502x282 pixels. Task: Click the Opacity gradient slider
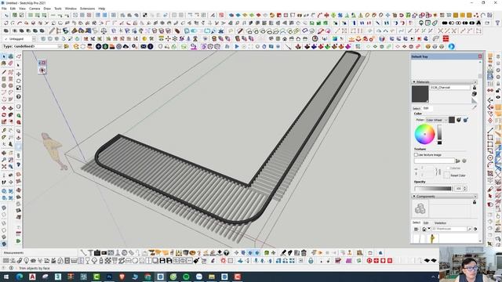pos(433,189)
